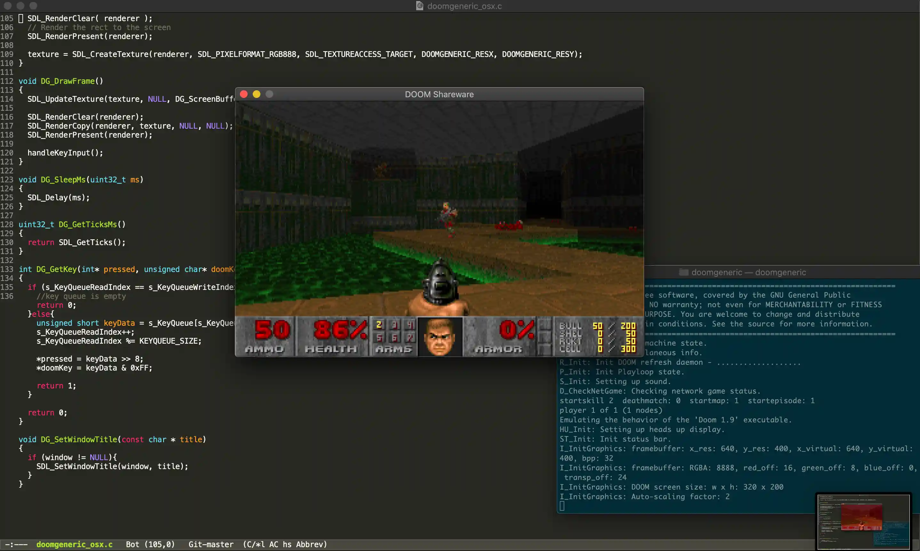
Task: Click the document icon beside doomgeneric_osx.c title
Action: point(419,6)
